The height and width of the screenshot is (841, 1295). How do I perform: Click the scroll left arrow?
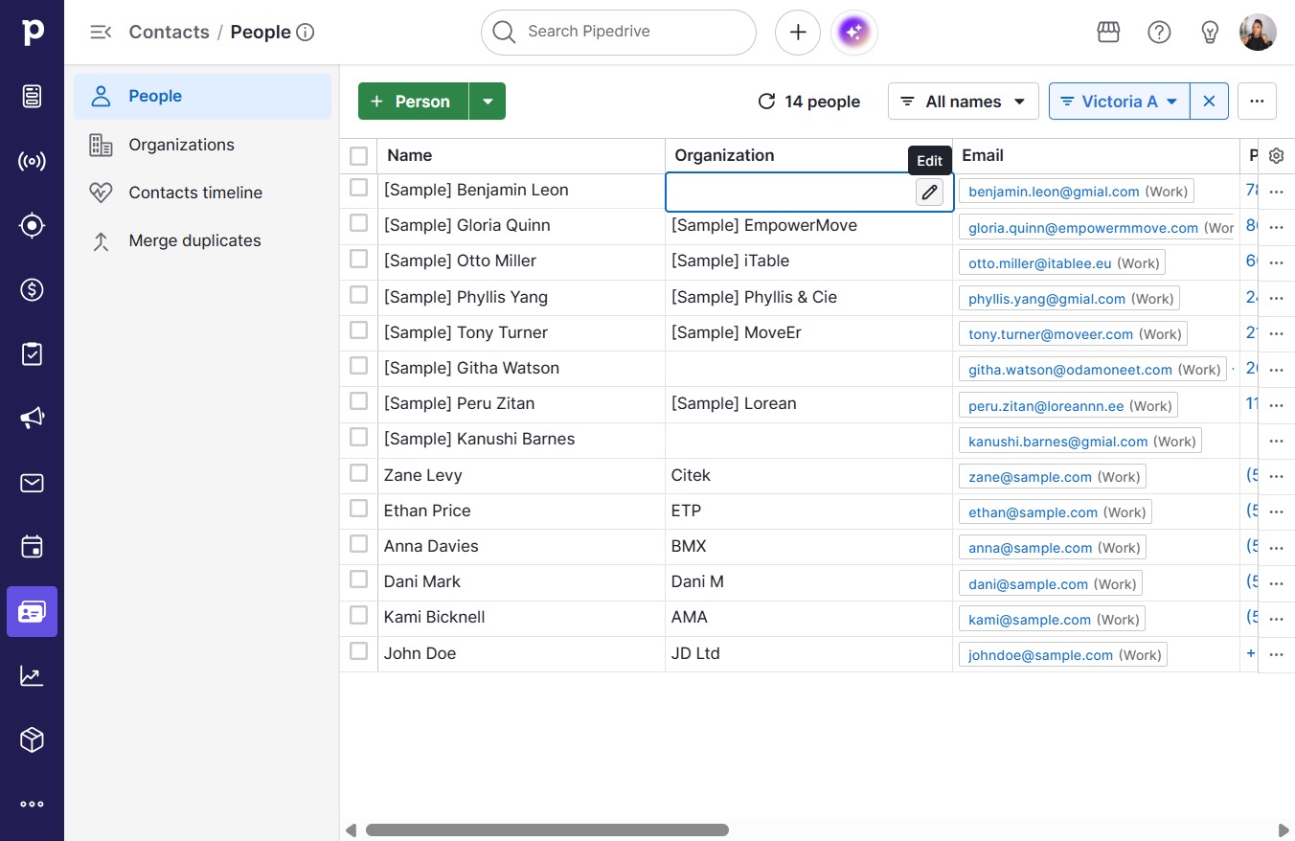click(x=351, y=830)
